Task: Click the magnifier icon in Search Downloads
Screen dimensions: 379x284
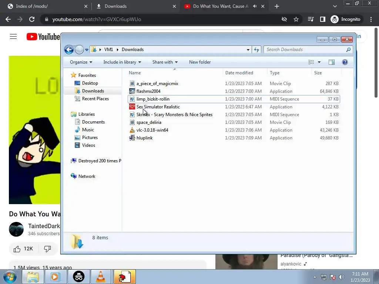Action: click(348, 50)
